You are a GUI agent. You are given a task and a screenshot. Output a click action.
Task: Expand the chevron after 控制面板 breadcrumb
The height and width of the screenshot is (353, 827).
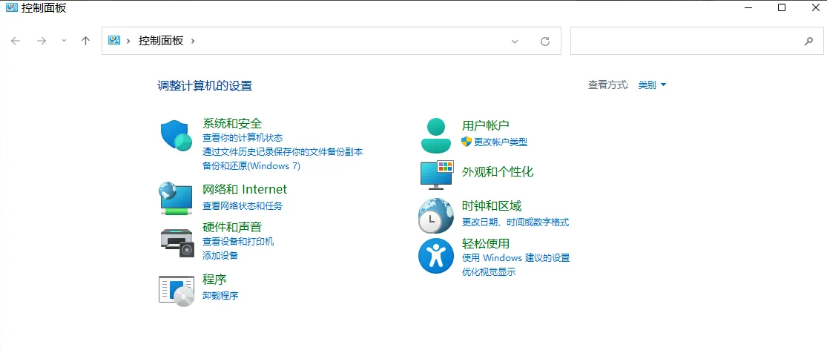coord(193,41)
